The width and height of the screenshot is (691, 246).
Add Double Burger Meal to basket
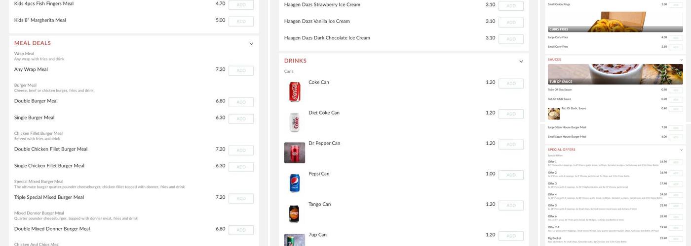[x=241, y=102]
